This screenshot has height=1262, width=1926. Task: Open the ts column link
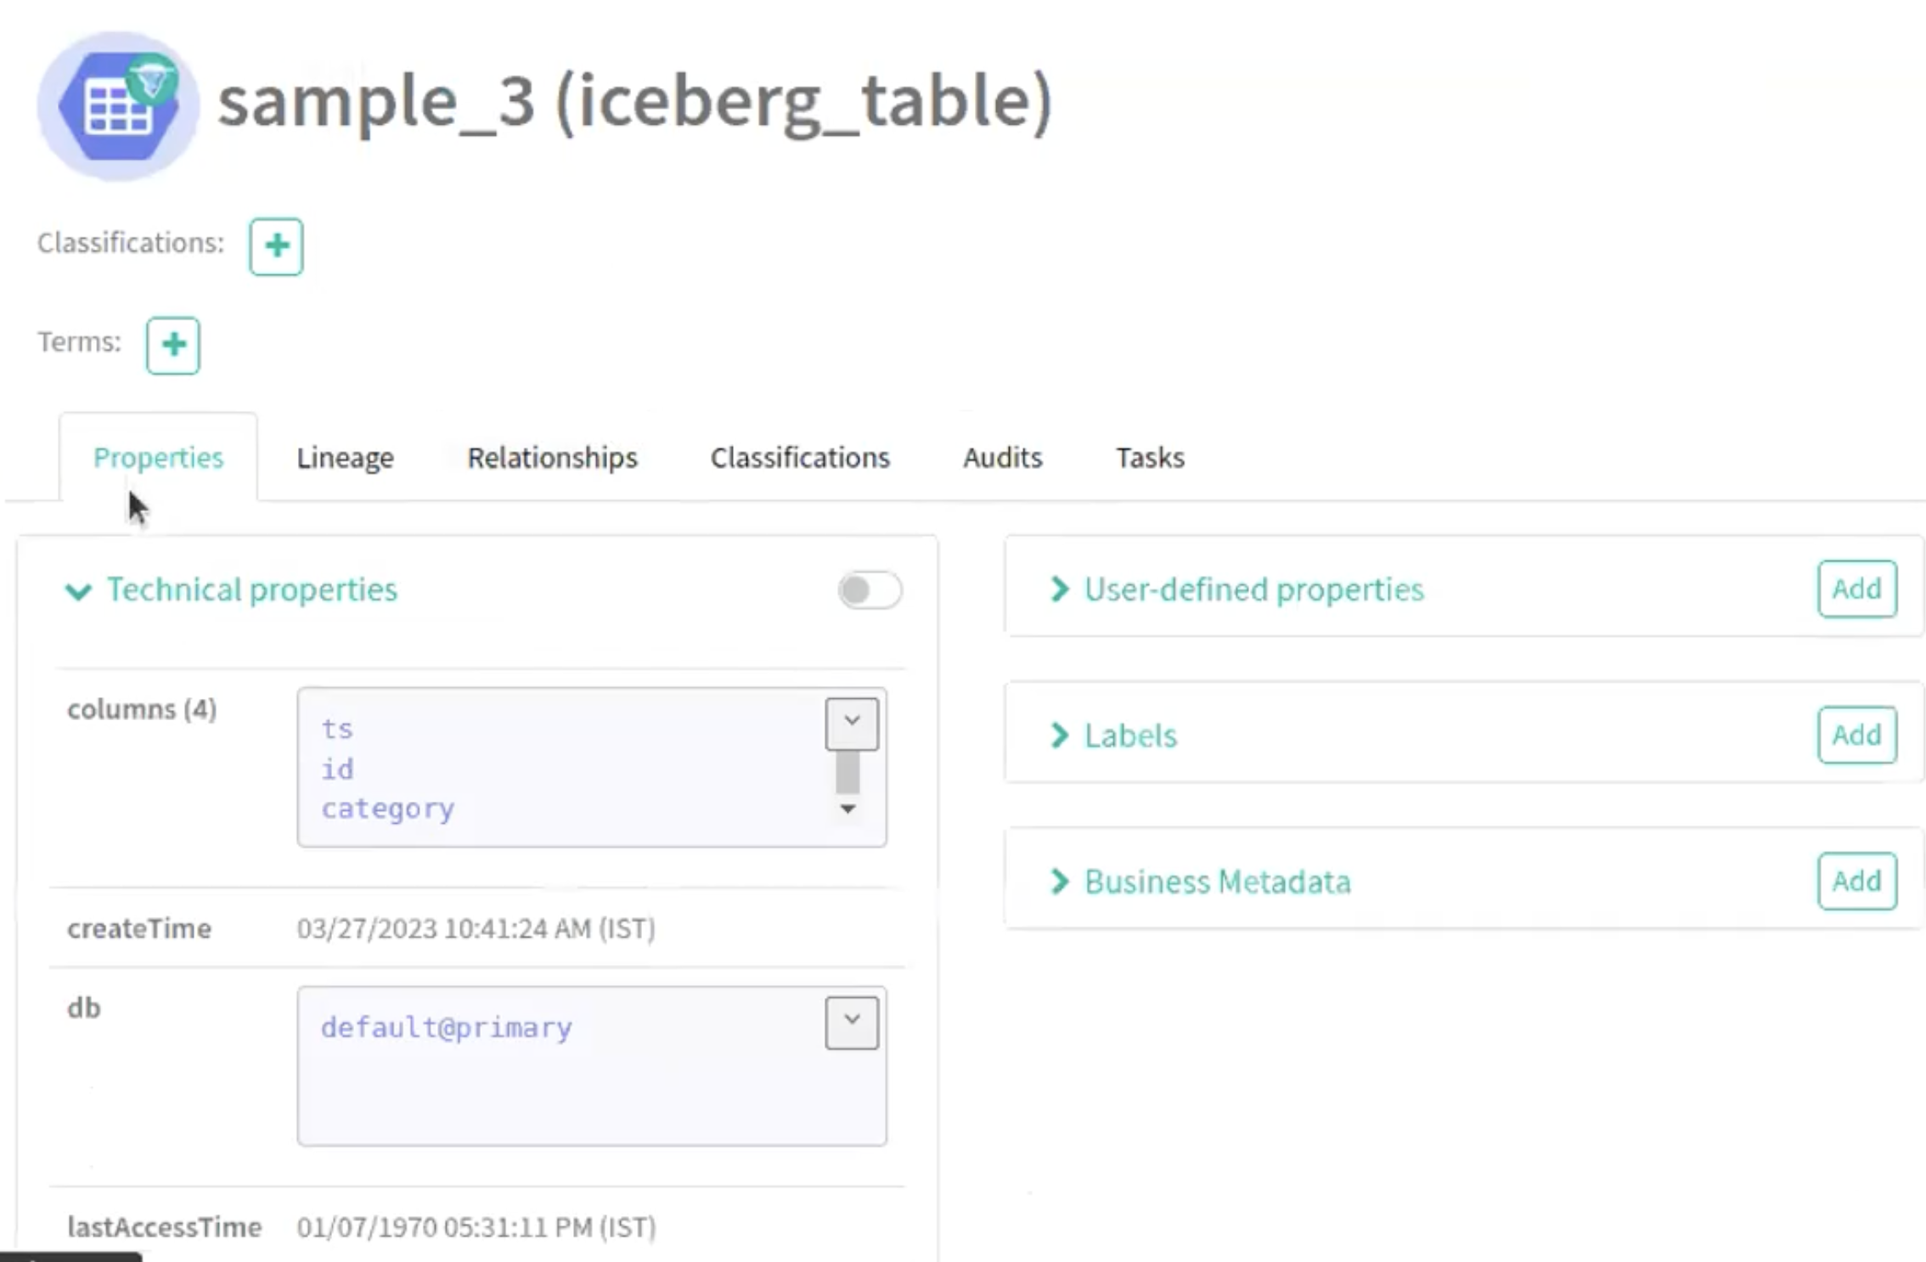click(x=337, y=730)
